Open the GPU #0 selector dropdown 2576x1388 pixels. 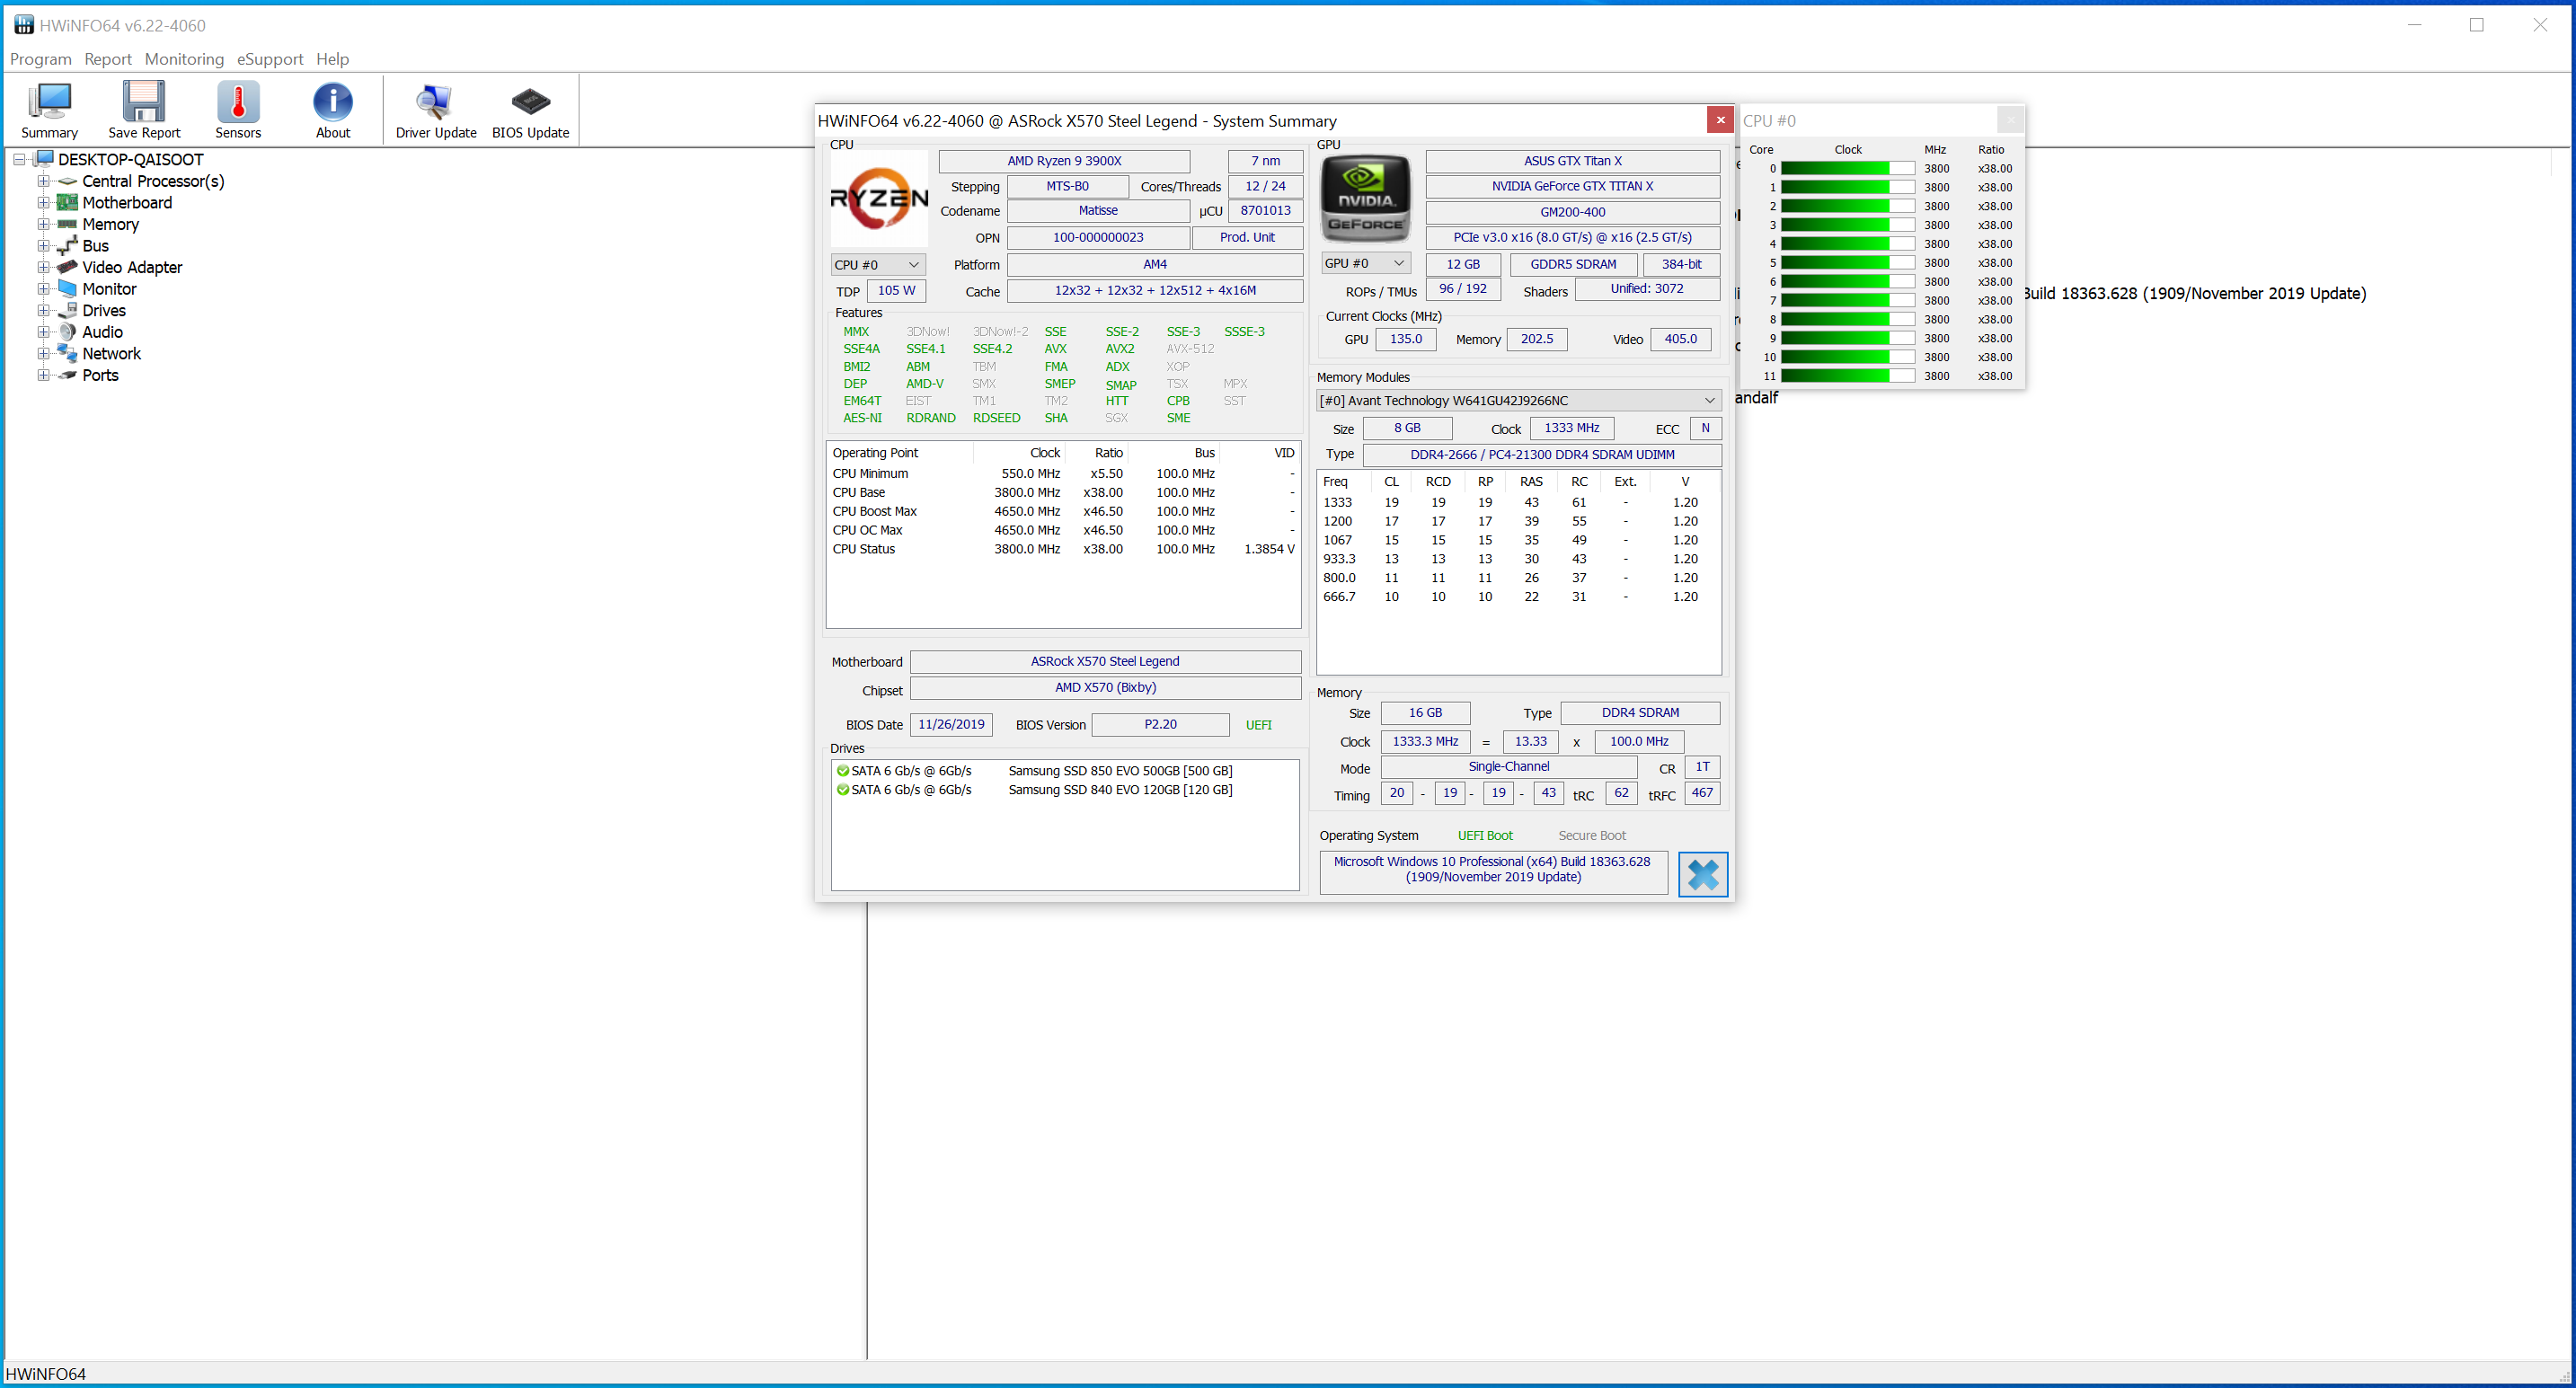(1365, 263)
